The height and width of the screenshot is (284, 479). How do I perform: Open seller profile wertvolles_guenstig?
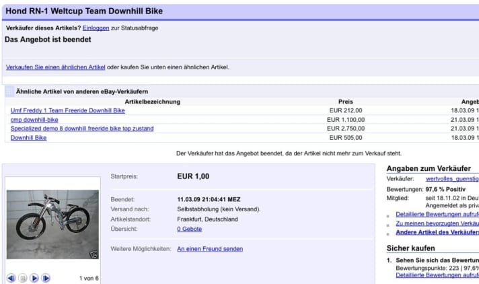tap(452, 179)
